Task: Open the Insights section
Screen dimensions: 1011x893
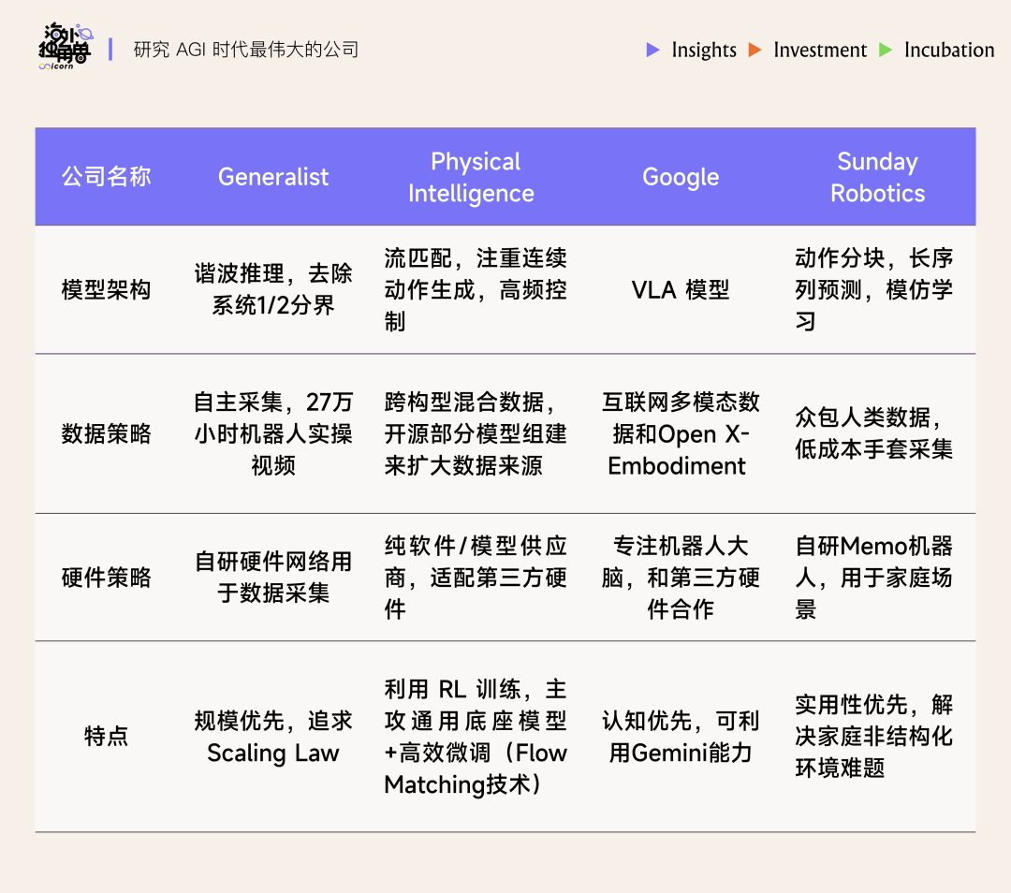Action: coord(704,51)
